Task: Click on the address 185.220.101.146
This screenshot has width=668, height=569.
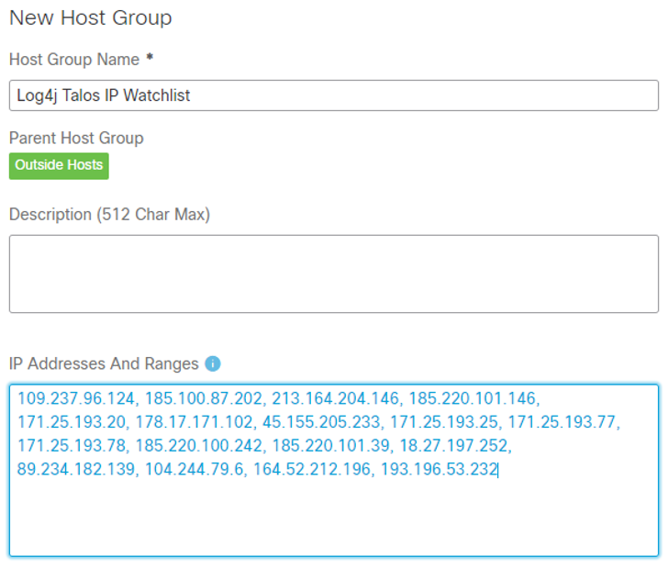Action: (473, 399)
